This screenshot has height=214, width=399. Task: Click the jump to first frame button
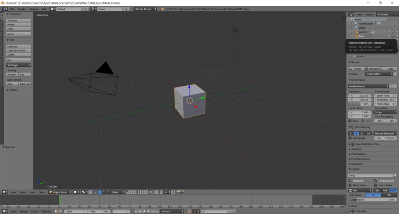point(136,212)
